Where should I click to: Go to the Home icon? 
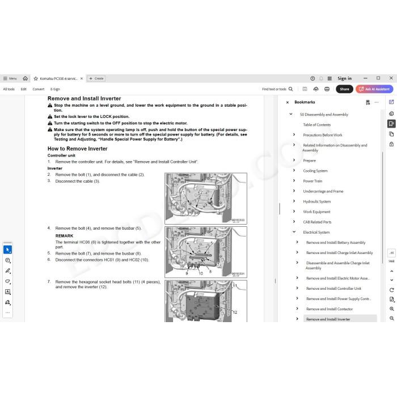coord(26,78)
